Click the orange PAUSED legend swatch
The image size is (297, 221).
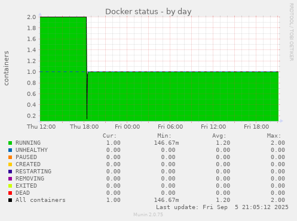pyautogui.click(x=10, y=157)
